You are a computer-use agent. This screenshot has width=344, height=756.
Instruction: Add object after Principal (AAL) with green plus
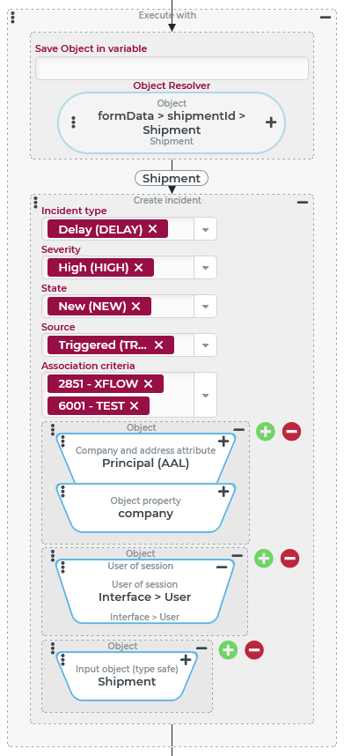pyautogui.click(x=265, y=431)
